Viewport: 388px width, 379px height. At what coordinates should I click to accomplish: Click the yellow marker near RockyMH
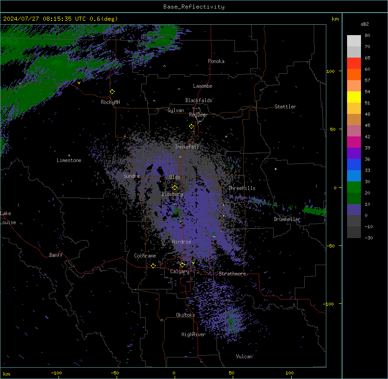(x=113, y=92)
